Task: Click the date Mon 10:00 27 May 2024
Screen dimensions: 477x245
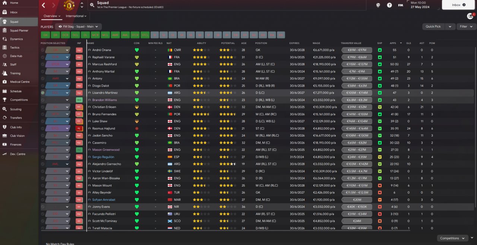Action: coord(424,5)
